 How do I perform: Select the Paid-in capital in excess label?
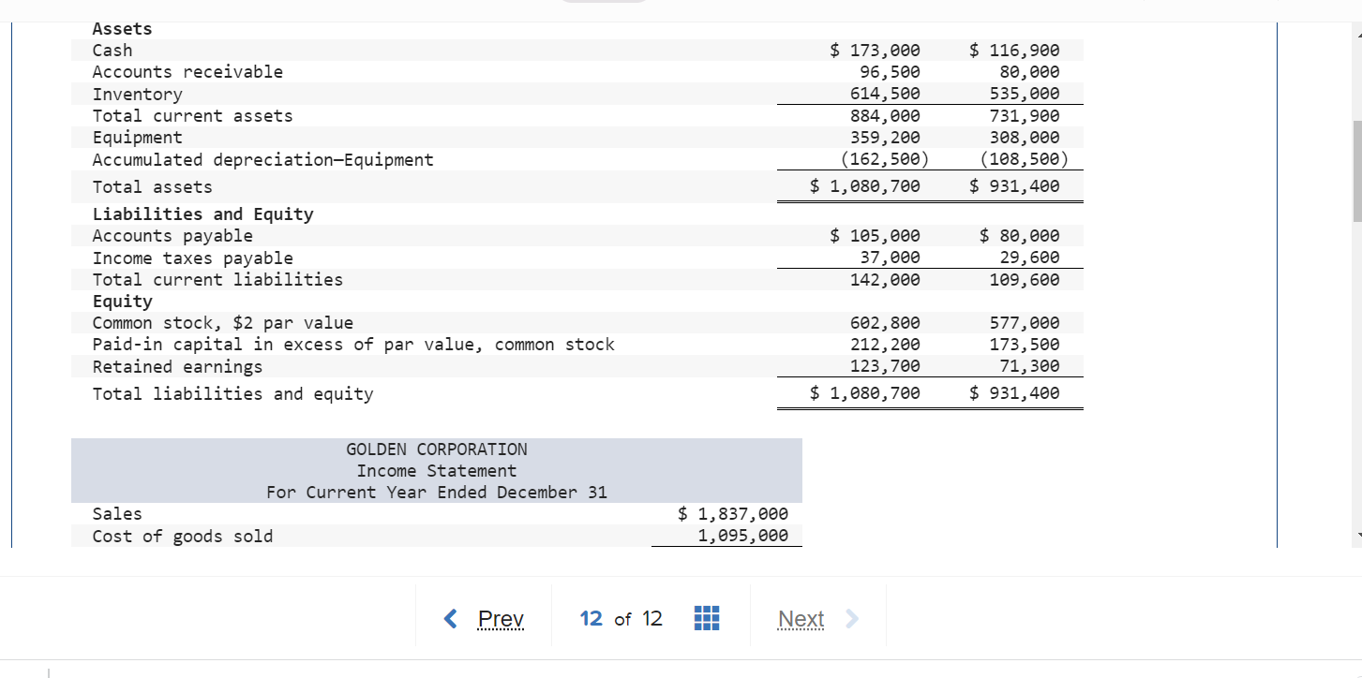point(353,345)
